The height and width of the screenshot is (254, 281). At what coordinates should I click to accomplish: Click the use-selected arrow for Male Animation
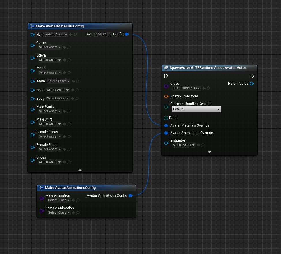tap(73, 200)
